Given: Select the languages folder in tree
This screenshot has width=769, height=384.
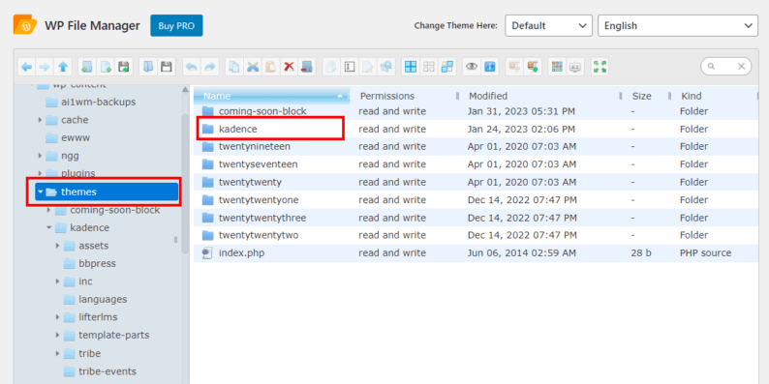Looking at the screenshot, I should [x=103, y=299].
